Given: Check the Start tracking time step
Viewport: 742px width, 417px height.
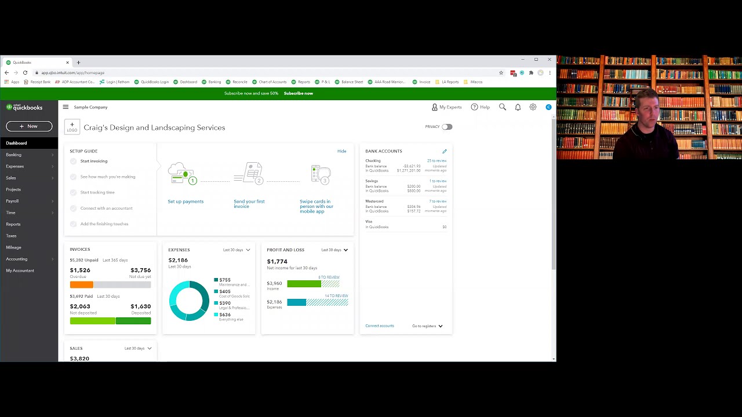Looking at the screenshot, I should 73,192.
